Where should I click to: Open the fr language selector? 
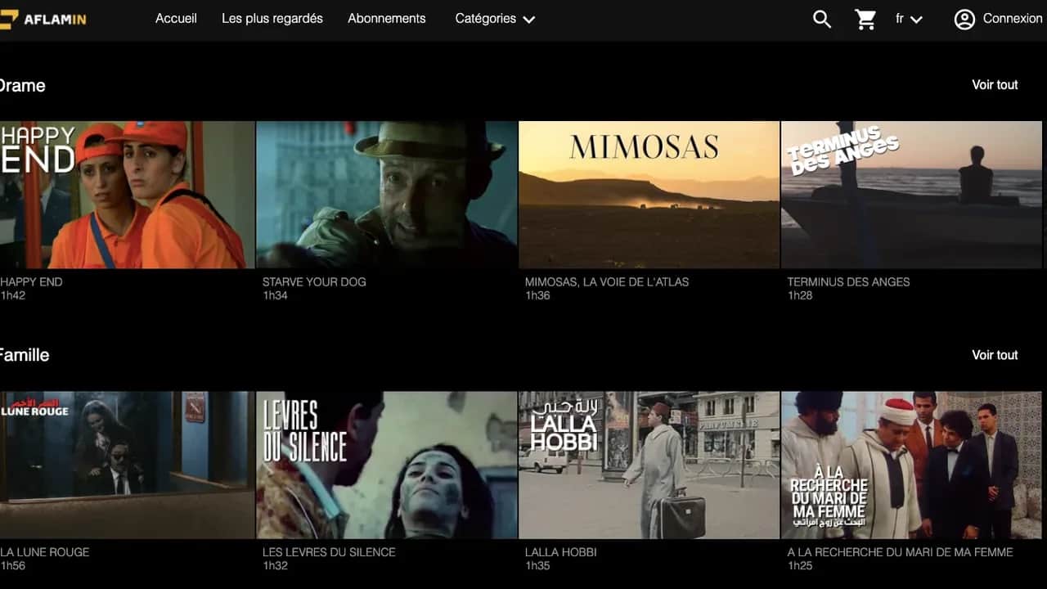909,18
